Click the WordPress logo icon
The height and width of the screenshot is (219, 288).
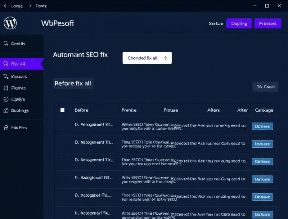click(x=10, y=23)
